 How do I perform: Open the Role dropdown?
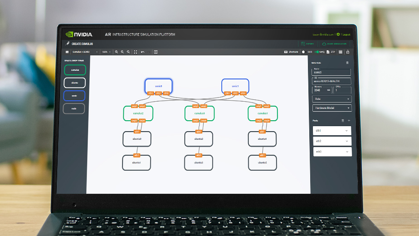[x=332, y=99]
